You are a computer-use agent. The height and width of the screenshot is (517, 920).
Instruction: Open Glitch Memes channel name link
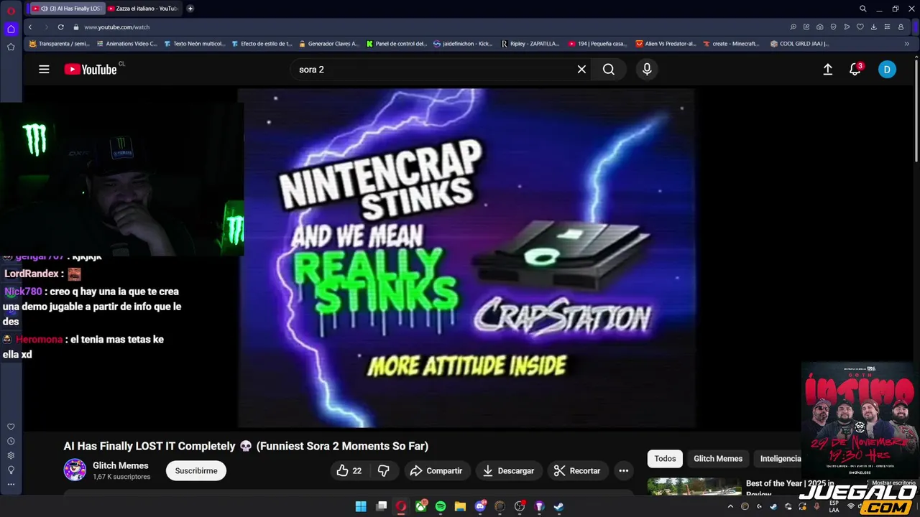(x=120, y=465)
